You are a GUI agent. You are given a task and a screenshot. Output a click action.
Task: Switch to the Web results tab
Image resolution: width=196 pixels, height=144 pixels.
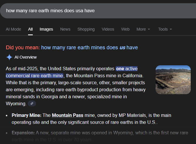coord(125,29)
